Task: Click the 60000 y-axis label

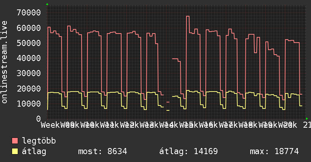Action: [x=29, y=28]
